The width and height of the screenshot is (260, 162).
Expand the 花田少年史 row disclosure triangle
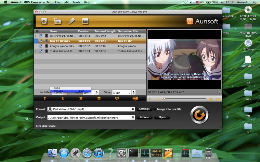click(36, 36)
